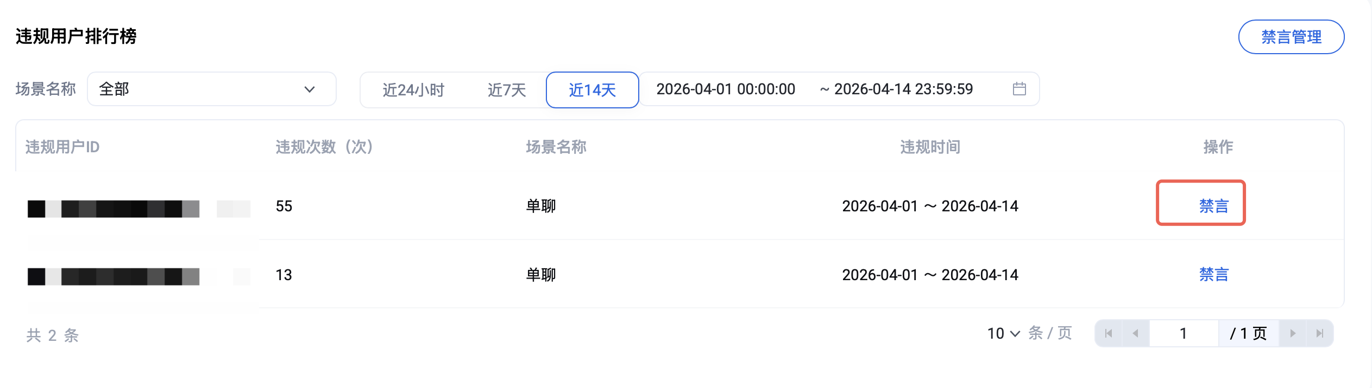Go to first page arrow icon
The height and width of the screenshot is (388, 1372).
[1109, 333]
